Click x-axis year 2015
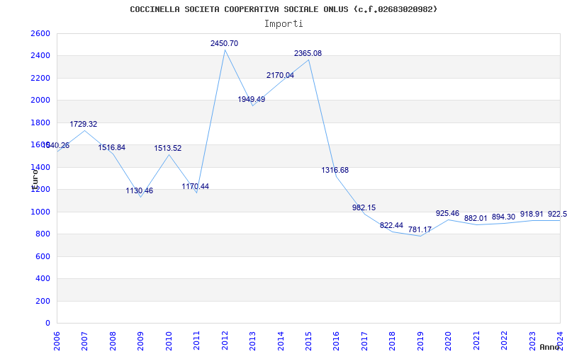Screen dimensions: 567x354 [308, 341]
